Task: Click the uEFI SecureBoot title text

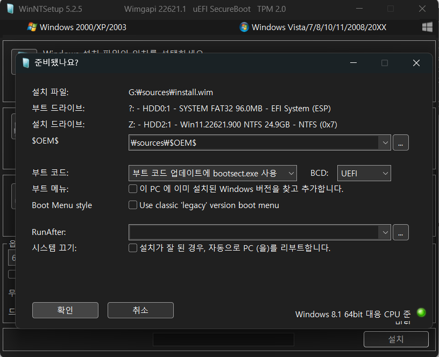Action: coord(222,9)
